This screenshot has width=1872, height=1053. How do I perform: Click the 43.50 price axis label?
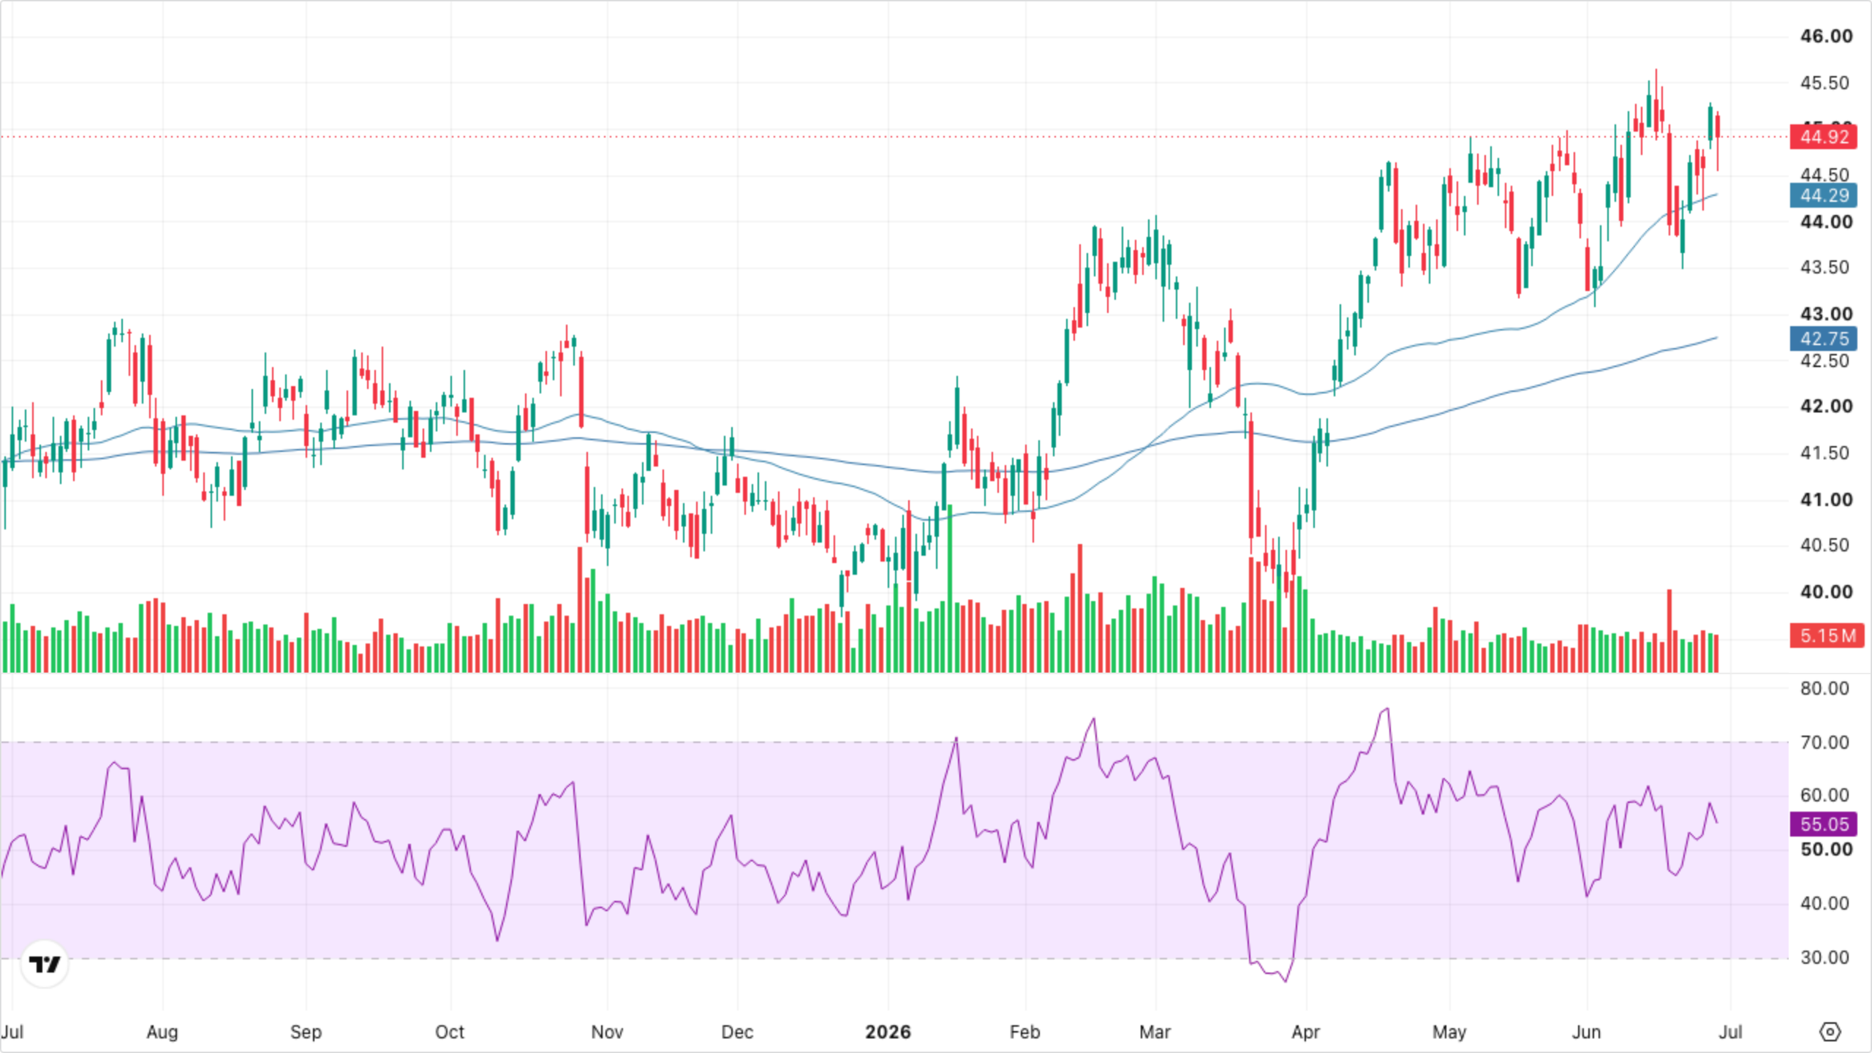(1824, 268)
